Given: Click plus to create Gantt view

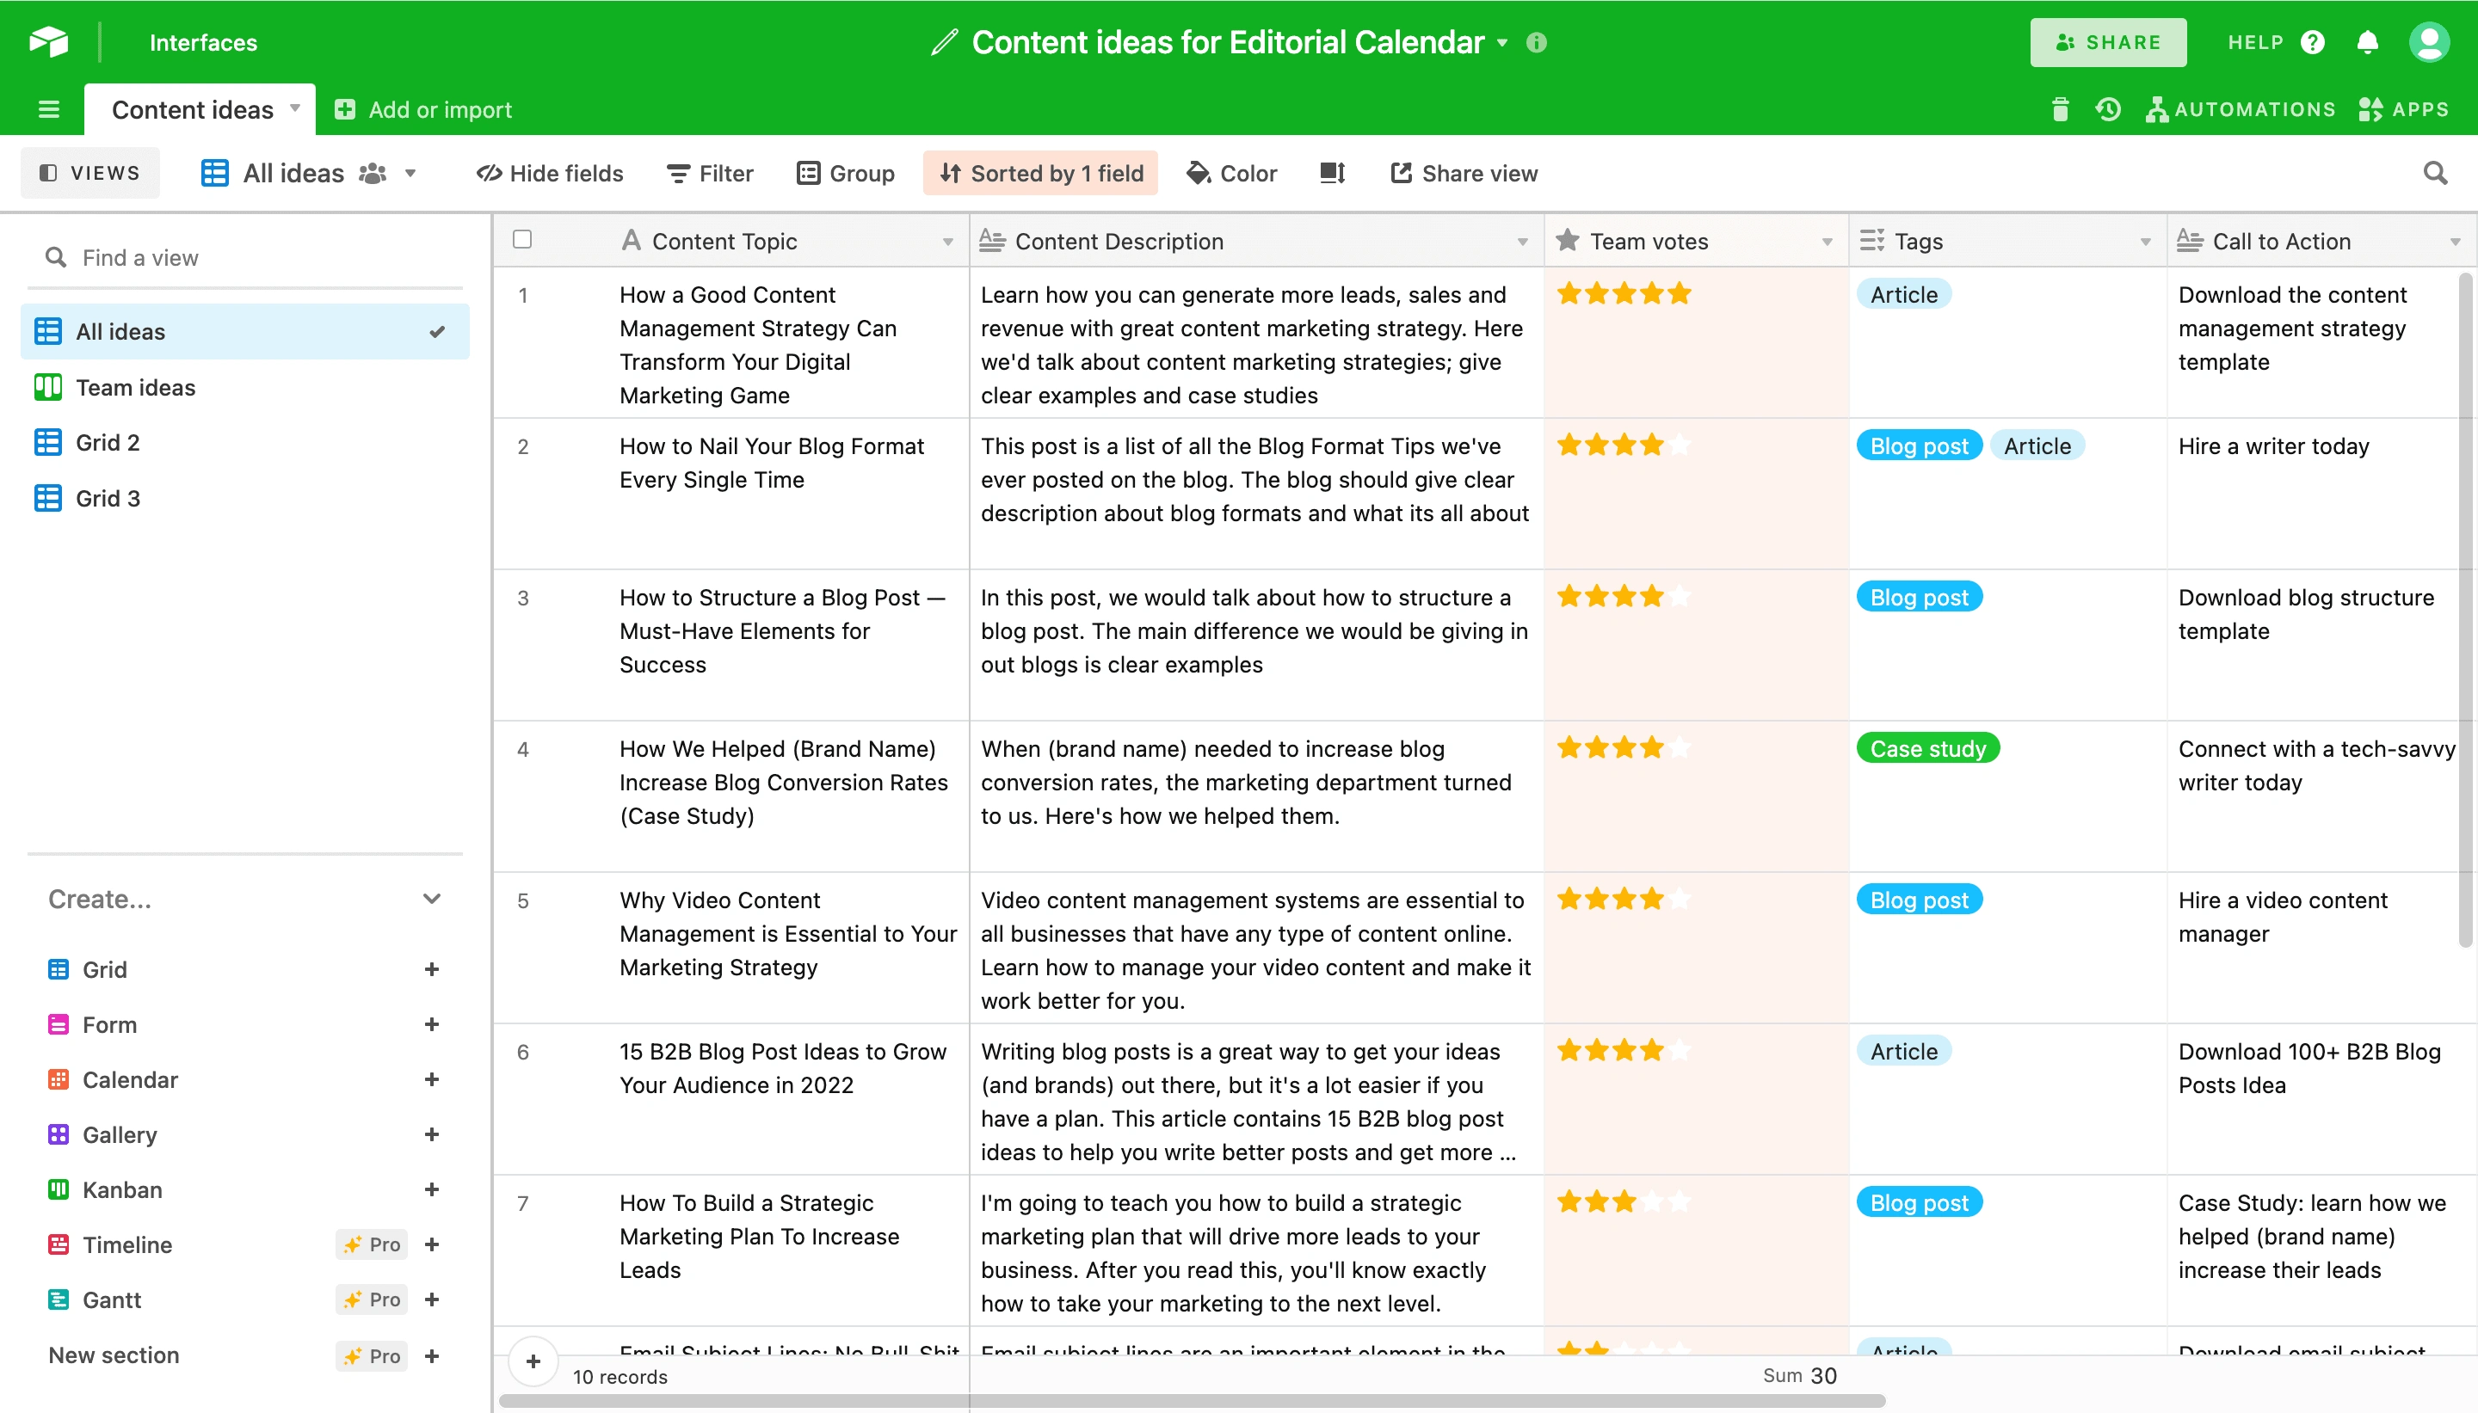Looking at the screenshot, I should tap(432, 1300).
